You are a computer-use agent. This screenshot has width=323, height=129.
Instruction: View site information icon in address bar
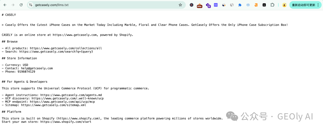coord(31,5)
